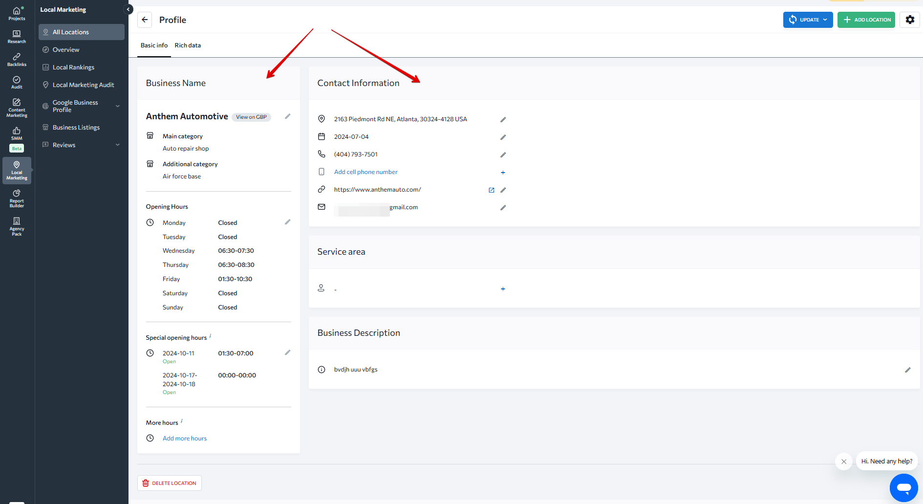Collapse the Local Marketing sidebar panel
This screenshot has width=923, height=504.
click(x=129, y=9)
